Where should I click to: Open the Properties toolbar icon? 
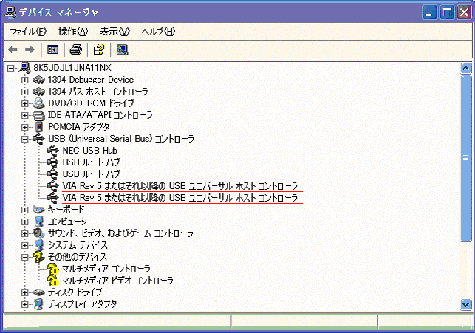(98, 49)
